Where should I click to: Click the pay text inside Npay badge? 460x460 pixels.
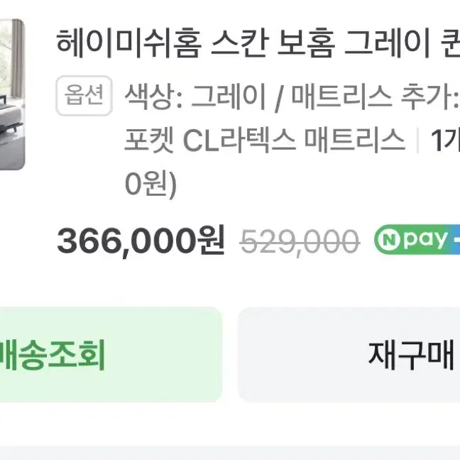click(425, 240)
